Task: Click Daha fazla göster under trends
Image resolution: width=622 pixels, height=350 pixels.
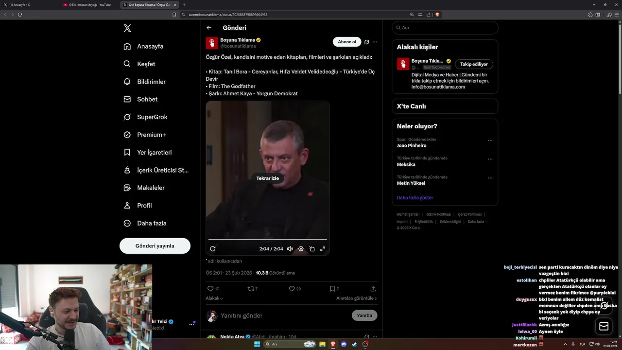Action: (415, 198)
